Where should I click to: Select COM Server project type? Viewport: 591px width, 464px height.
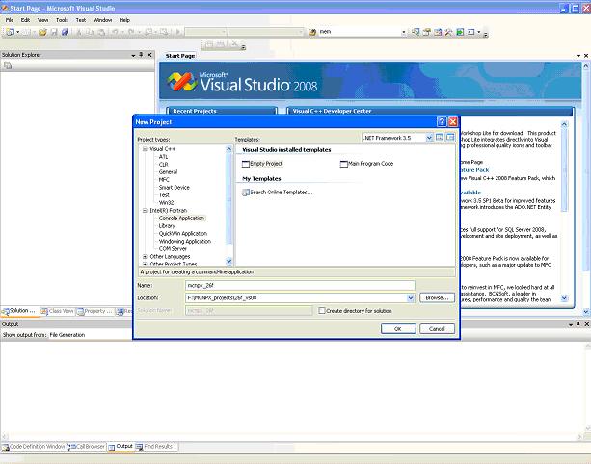(173, 248)
